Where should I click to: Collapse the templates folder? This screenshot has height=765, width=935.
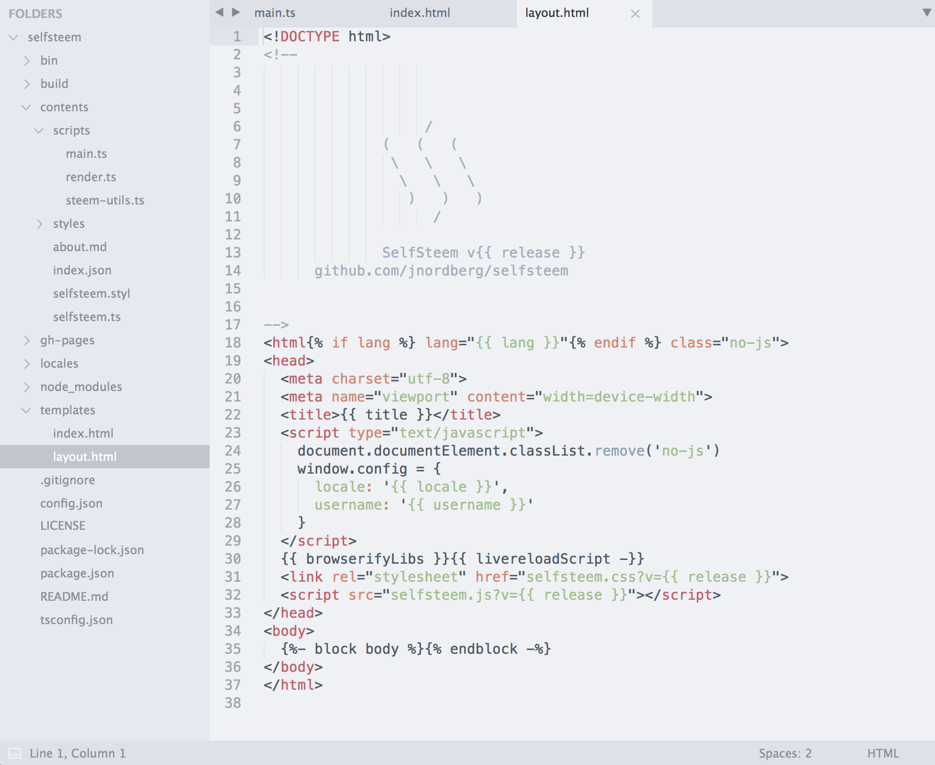[26, 410]
